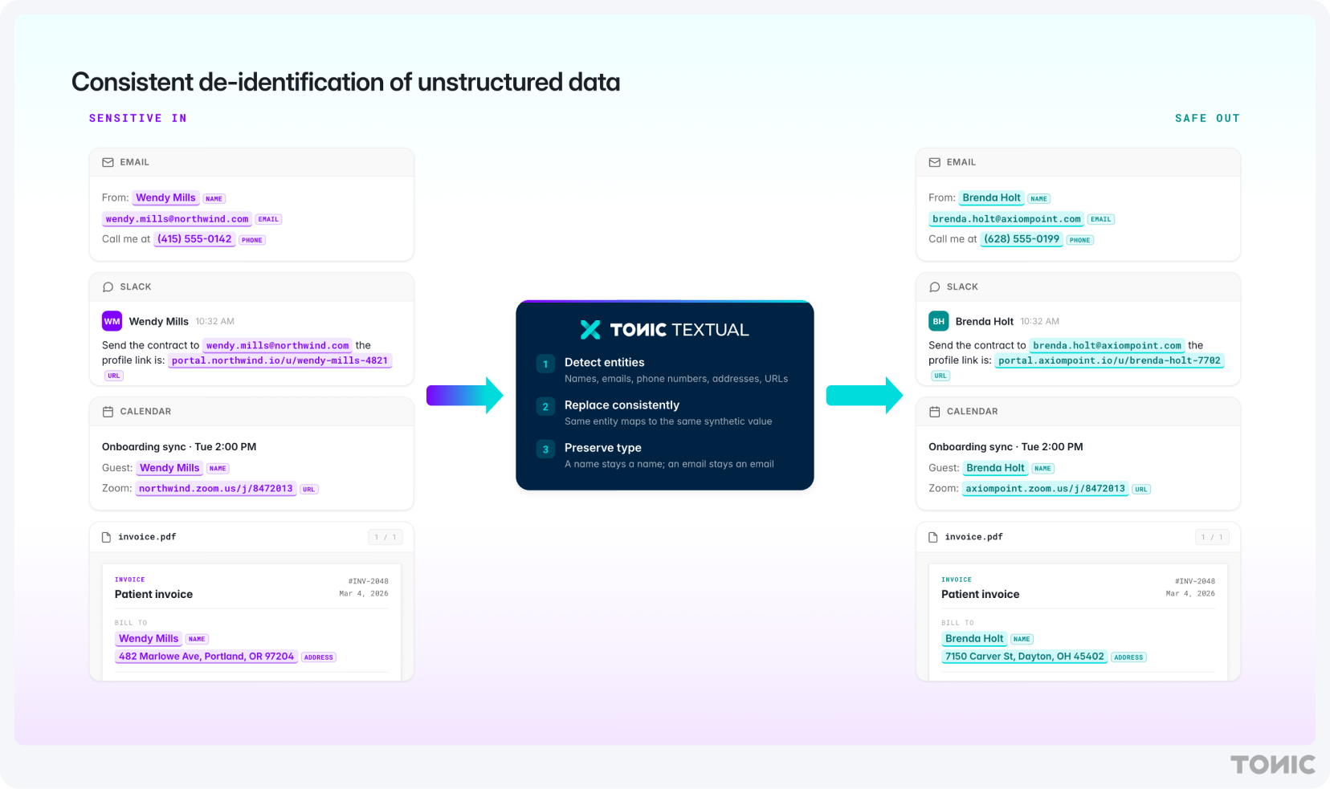Click the left #INV-2048 invoice number

pyautogui.click(x=368, y=581)
